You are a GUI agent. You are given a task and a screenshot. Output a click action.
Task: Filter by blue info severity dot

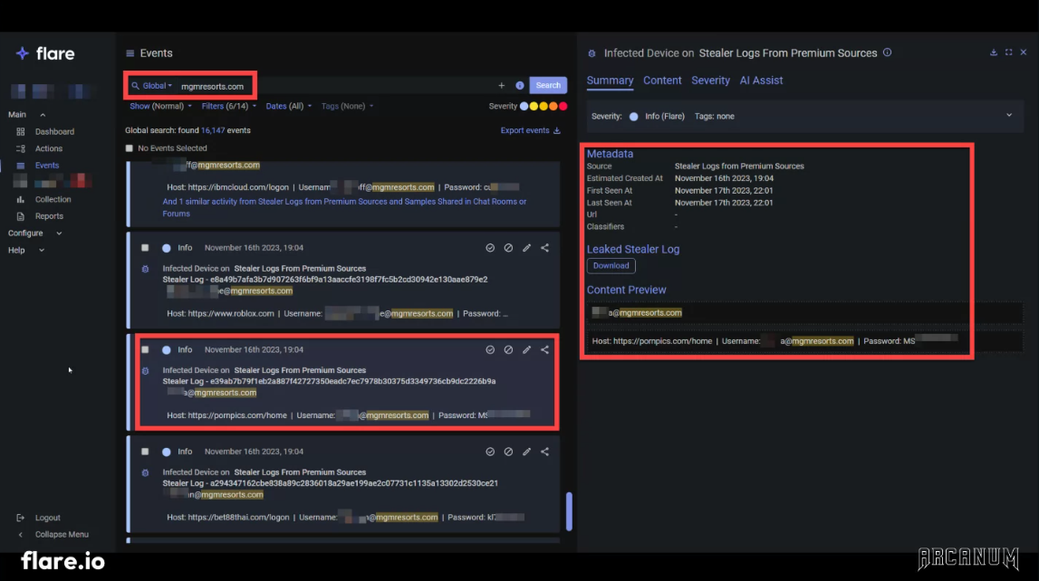pos(524,107)
